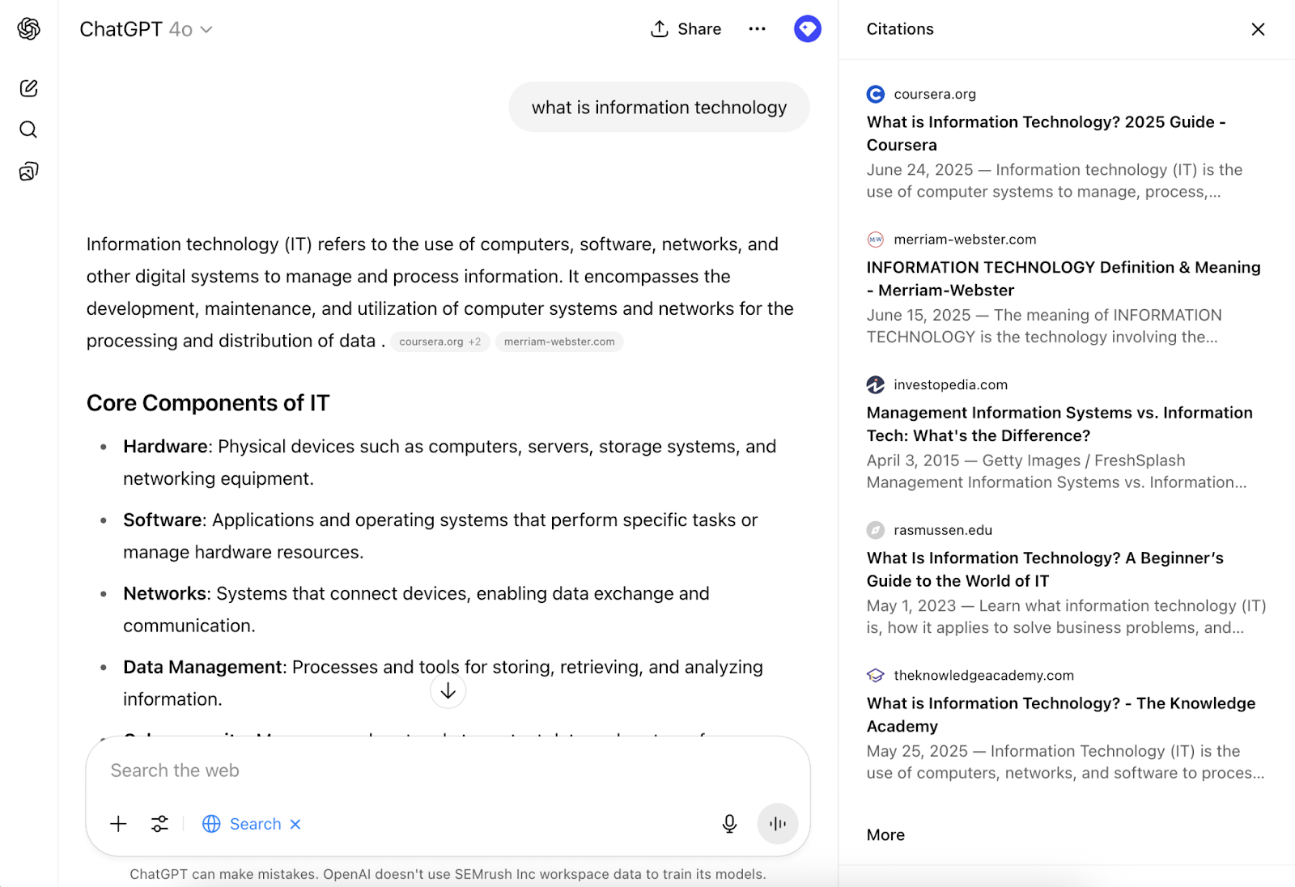The width and height of the screenshot is (1295, 887).
Task: Open search chats in the sidebar
Action: 28,129
